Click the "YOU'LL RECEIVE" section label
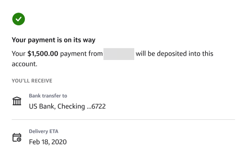 click(x=32, y=81)
